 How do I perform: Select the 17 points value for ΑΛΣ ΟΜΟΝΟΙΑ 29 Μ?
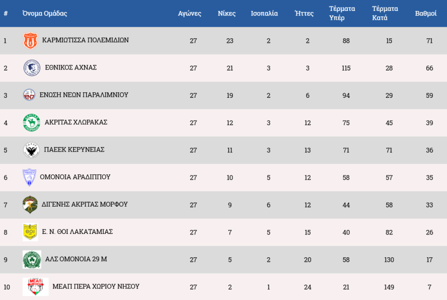coord(429,260)
